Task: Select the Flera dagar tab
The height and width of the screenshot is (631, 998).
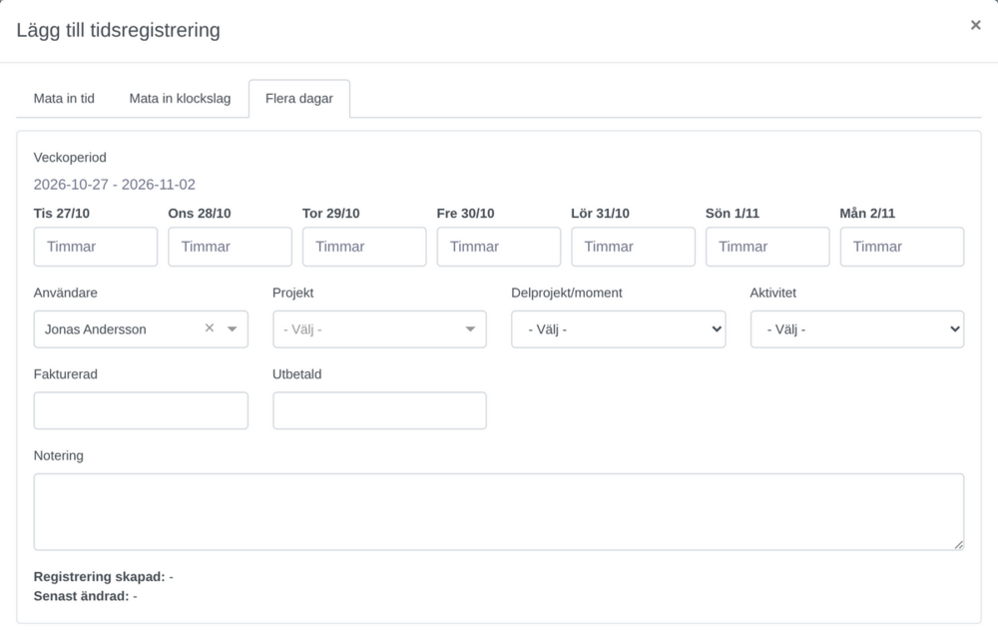Action: click(x=299, y=99)
